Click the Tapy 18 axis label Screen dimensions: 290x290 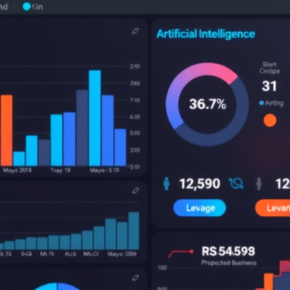[x=61, y=170]
